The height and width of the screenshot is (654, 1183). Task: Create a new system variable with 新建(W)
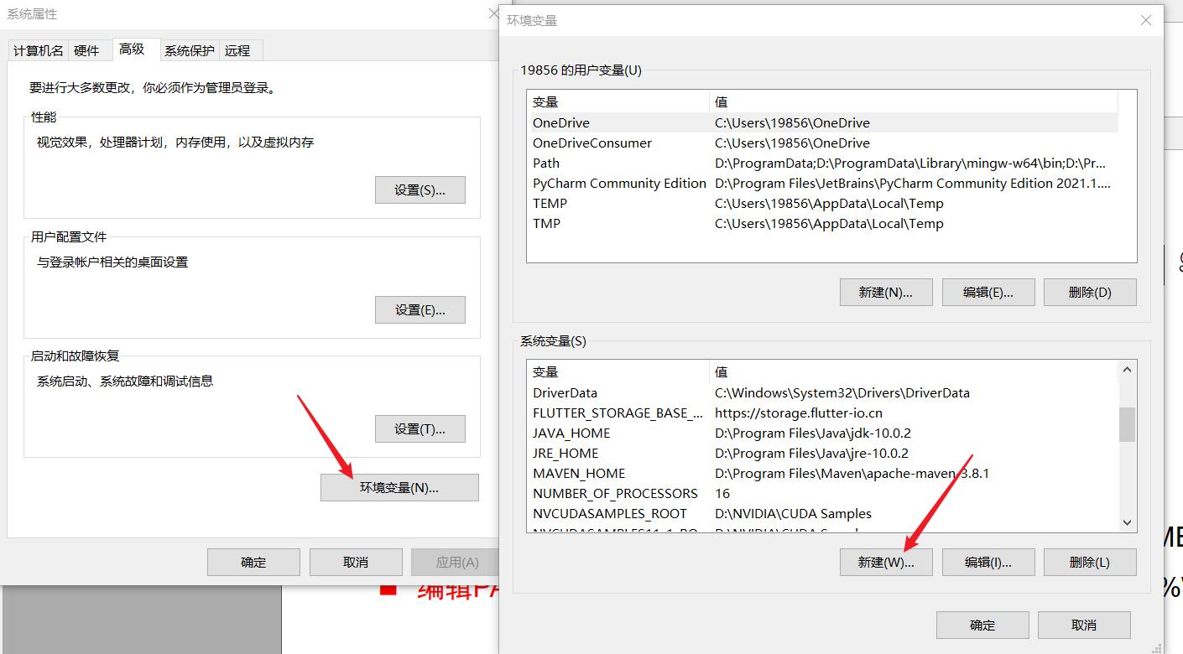pyautogui.click(x=886, y=562)
